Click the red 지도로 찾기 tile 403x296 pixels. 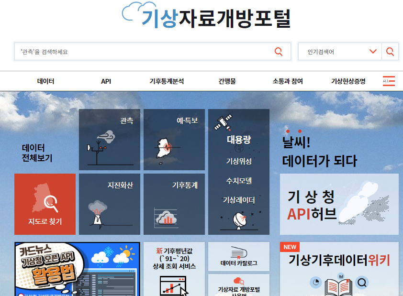tap(45, 204)
